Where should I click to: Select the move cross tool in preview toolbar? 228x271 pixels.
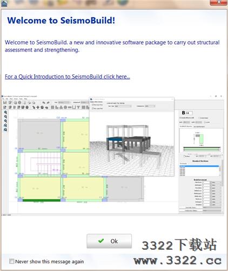pyautogui.click(x=38, y=107)
